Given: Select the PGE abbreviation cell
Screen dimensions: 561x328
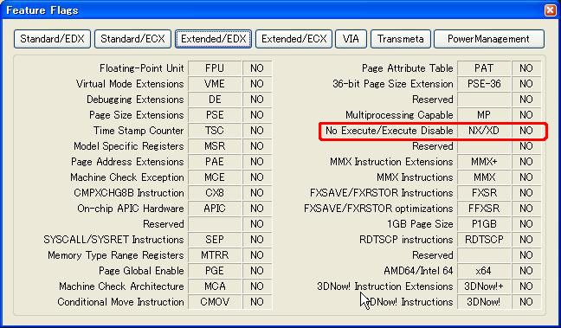Looking at the screenshot, I should [215, 271].
